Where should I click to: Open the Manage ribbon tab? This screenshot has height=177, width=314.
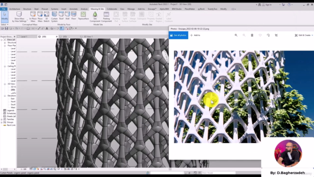pyautogui.click(x=131, y=9)
